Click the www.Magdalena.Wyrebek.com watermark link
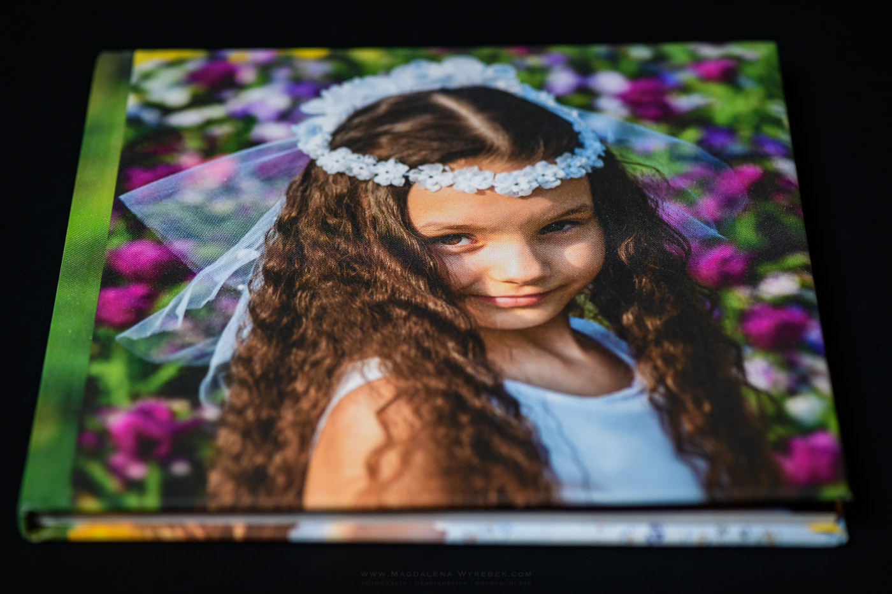Screen dimensions: 892x594 pyautogui.click(x=445, y=574)
